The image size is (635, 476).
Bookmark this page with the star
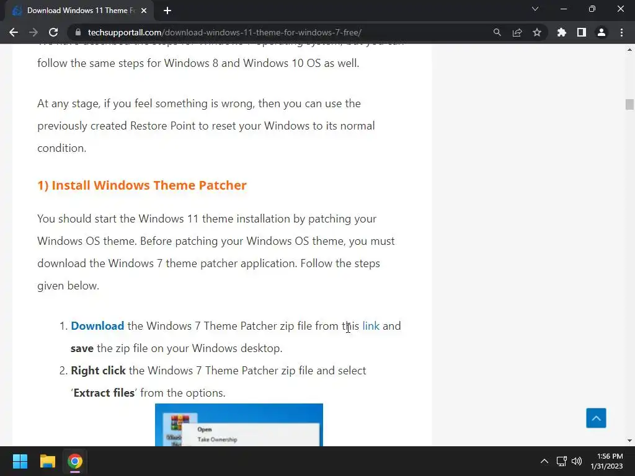(x=537, y=32)
